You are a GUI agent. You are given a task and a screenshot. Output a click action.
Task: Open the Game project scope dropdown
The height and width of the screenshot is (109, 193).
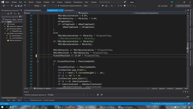[51, 13]
